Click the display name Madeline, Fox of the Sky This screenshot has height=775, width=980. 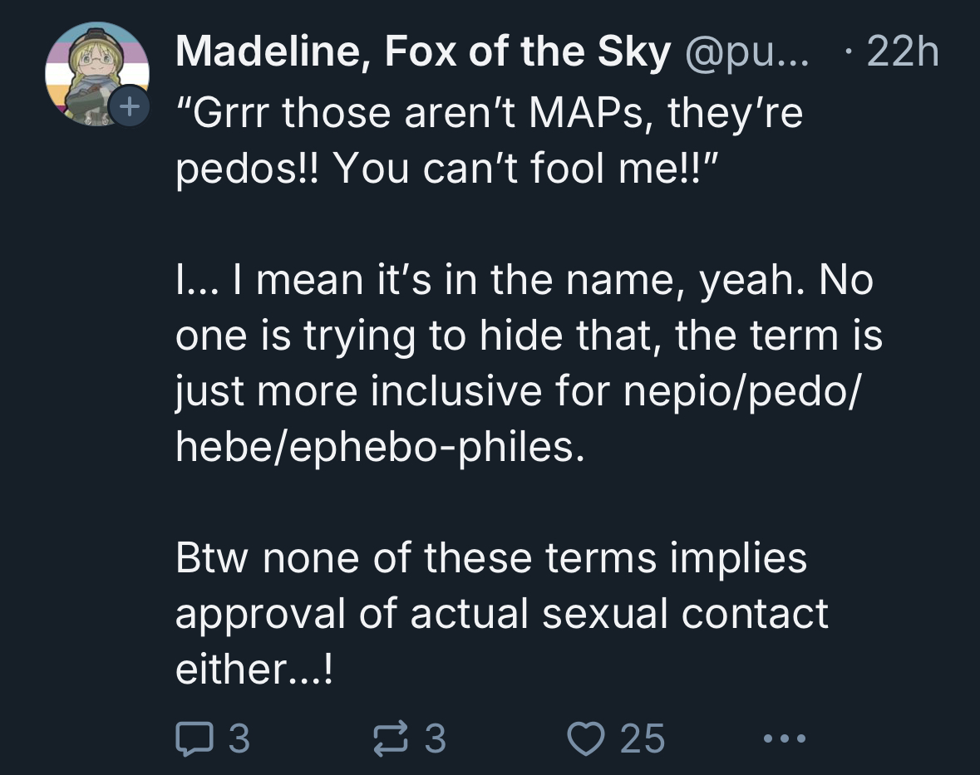(423, 55)
